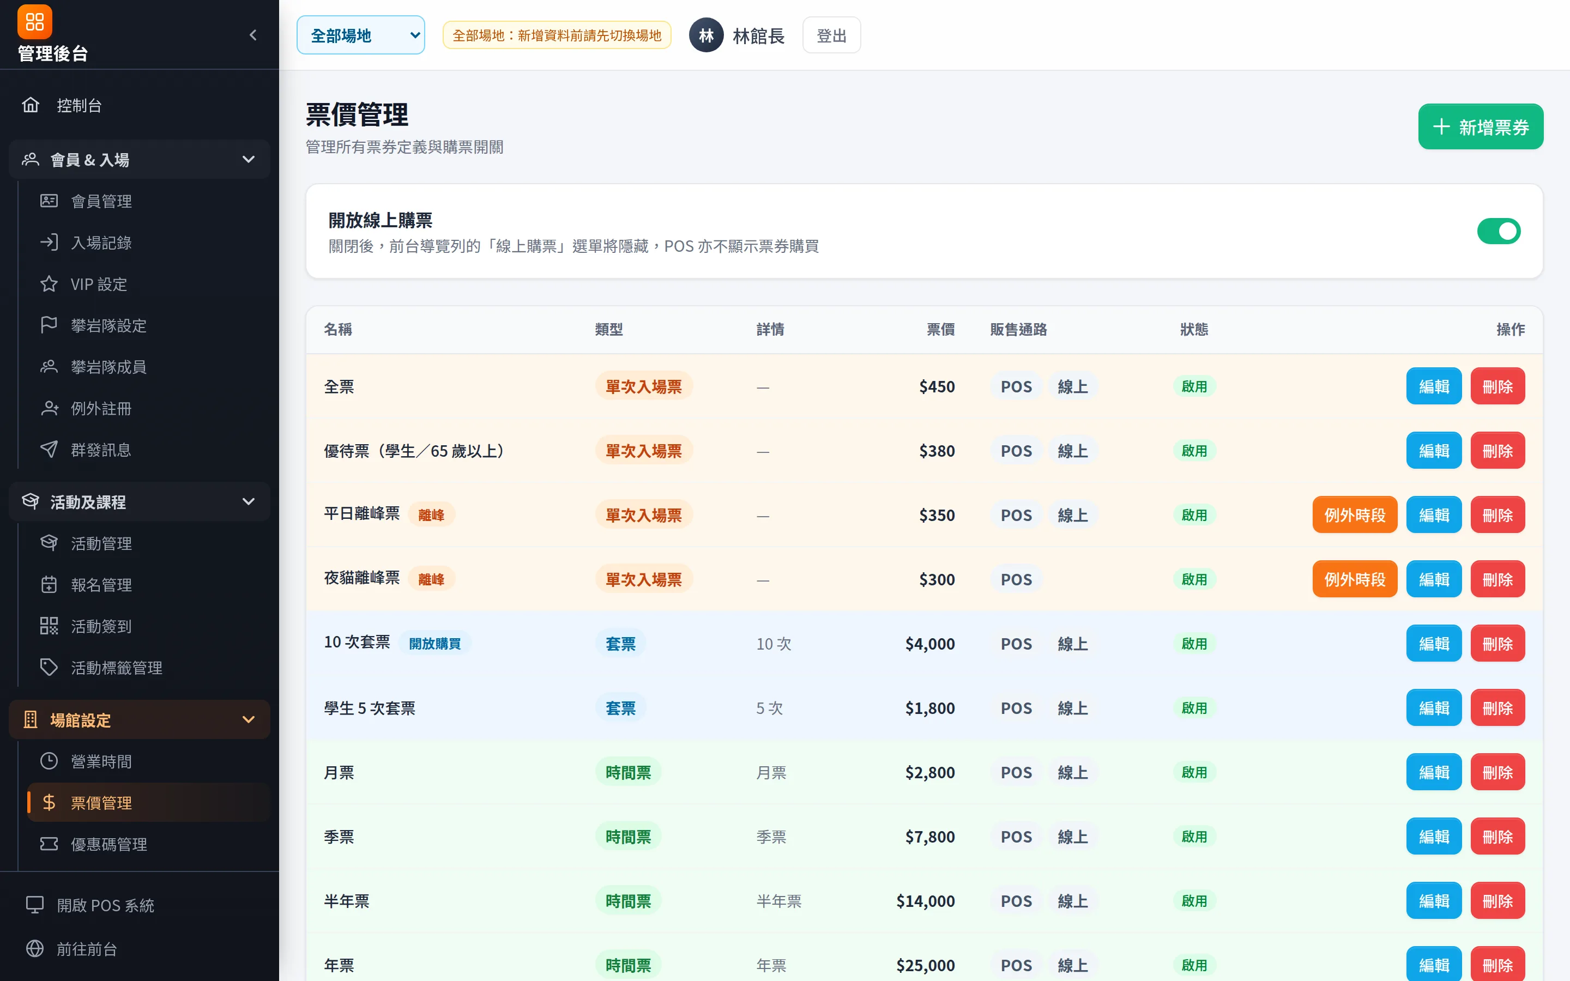1570x981 pixels.
Task: Navigate to 控制台 dashboard
Action: point(140,105)
